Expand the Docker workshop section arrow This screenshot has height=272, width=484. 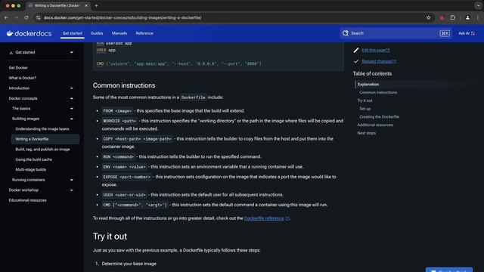click(72, 190)
